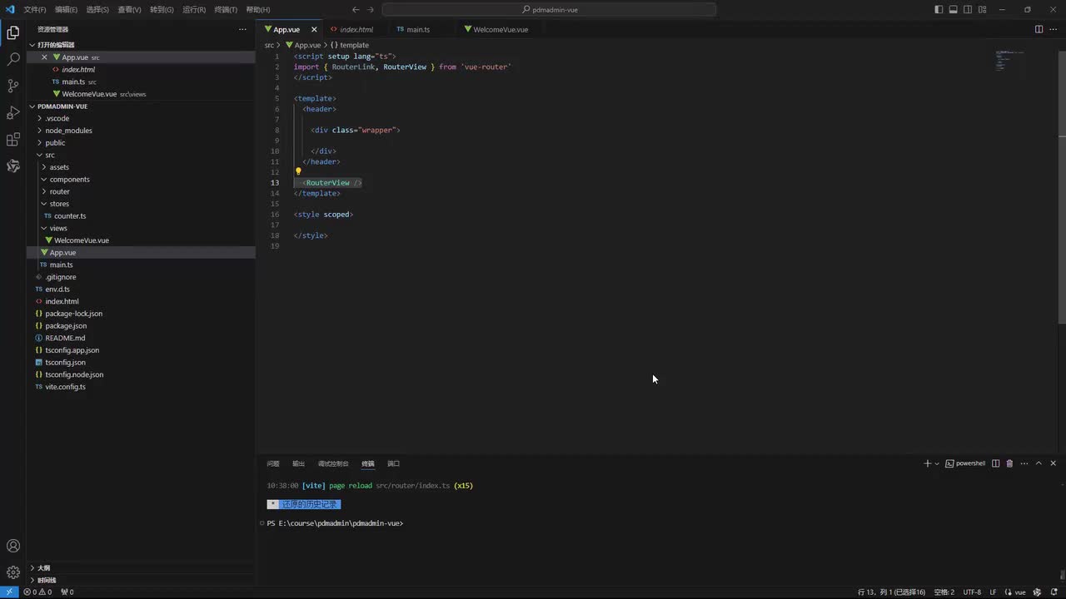1066x599 pixels.
Task: Open the 查看(V) menu
Action: pos(129,9)
